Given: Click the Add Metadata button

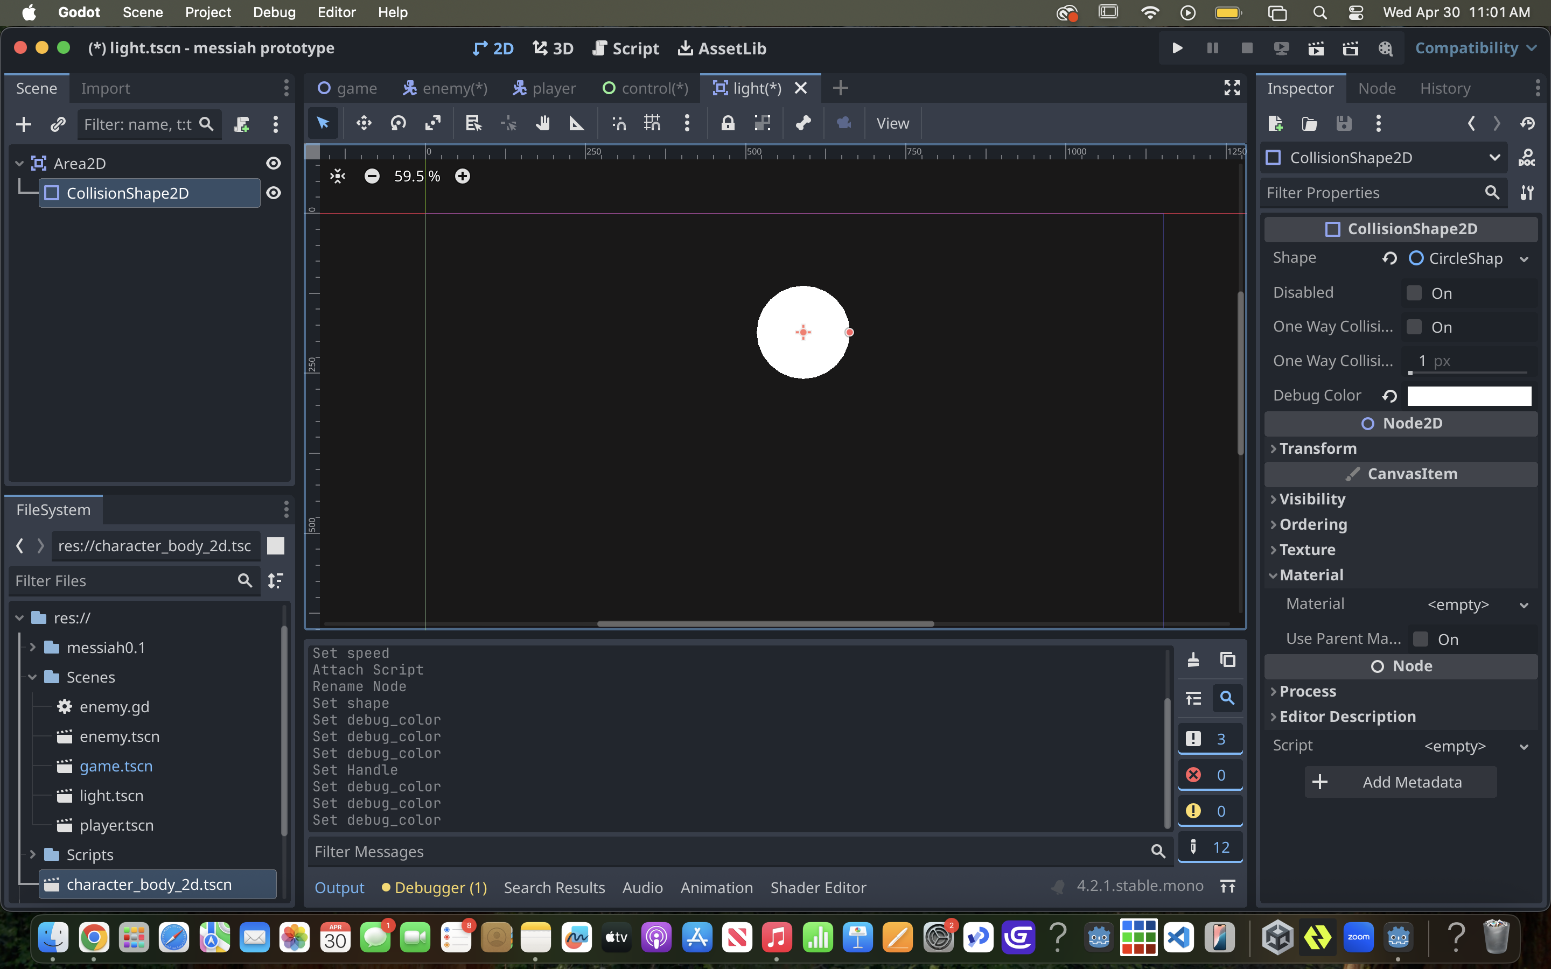Looking at the screenshot, I should click(1400, 782).
